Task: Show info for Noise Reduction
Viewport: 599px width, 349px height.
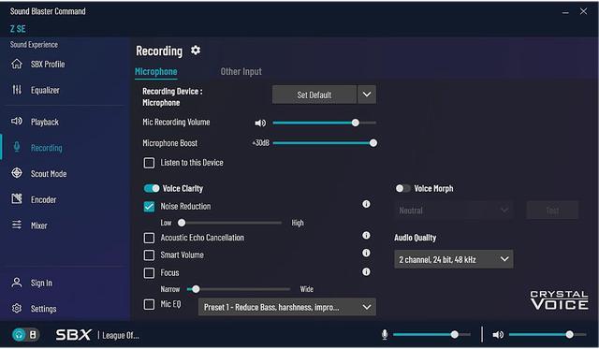Action: click(x=366, y=204)
